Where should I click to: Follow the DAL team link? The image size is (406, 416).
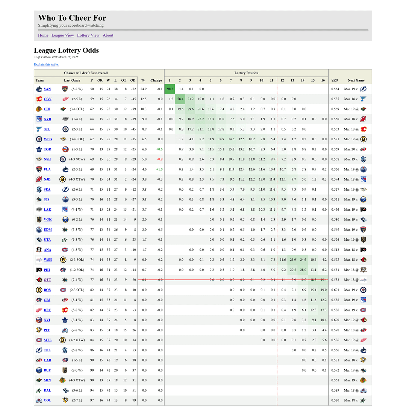(47, 390)
